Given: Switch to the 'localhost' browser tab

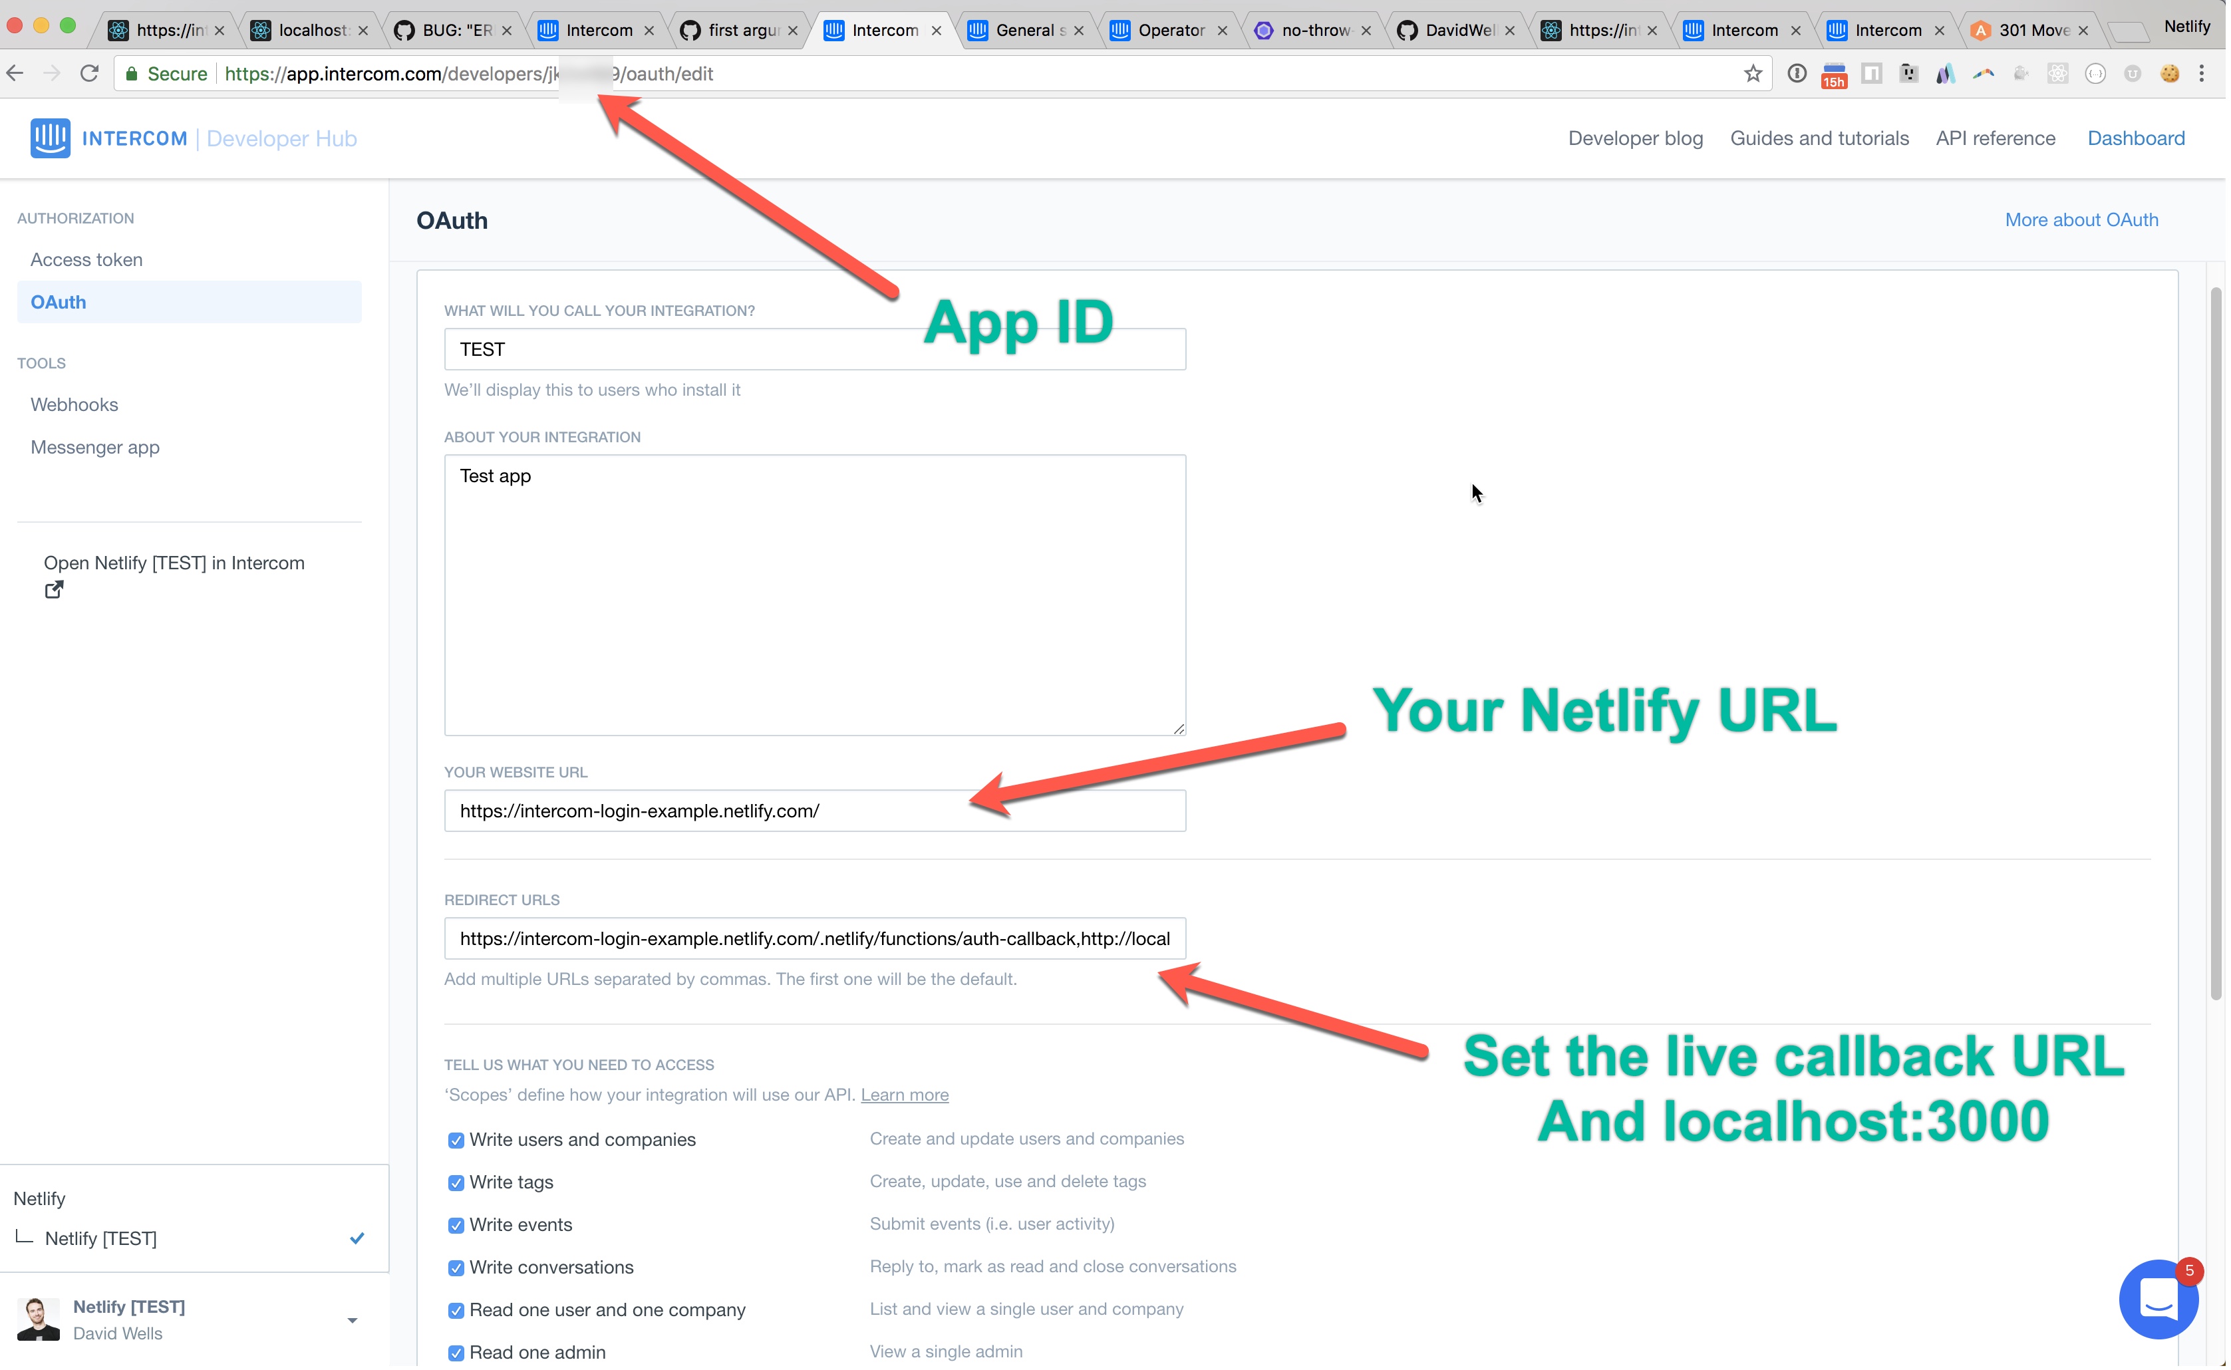Looking at the screenshot, I should click(x=310, y=31).
